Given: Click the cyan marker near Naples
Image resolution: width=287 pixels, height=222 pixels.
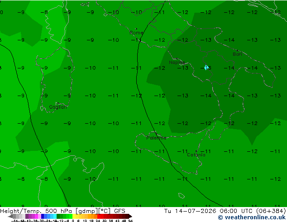Looking at the screenshot, I should (x=206, y=68).
